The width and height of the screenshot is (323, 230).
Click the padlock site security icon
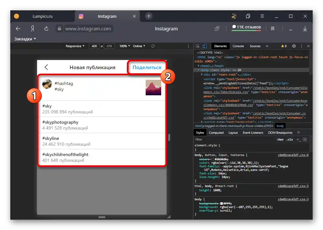59,28
